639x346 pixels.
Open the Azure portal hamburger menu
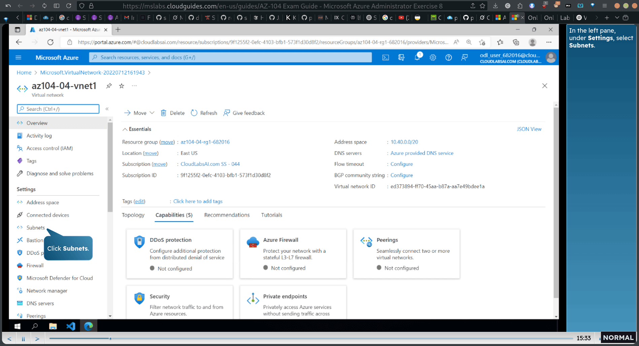click(19, 58)
